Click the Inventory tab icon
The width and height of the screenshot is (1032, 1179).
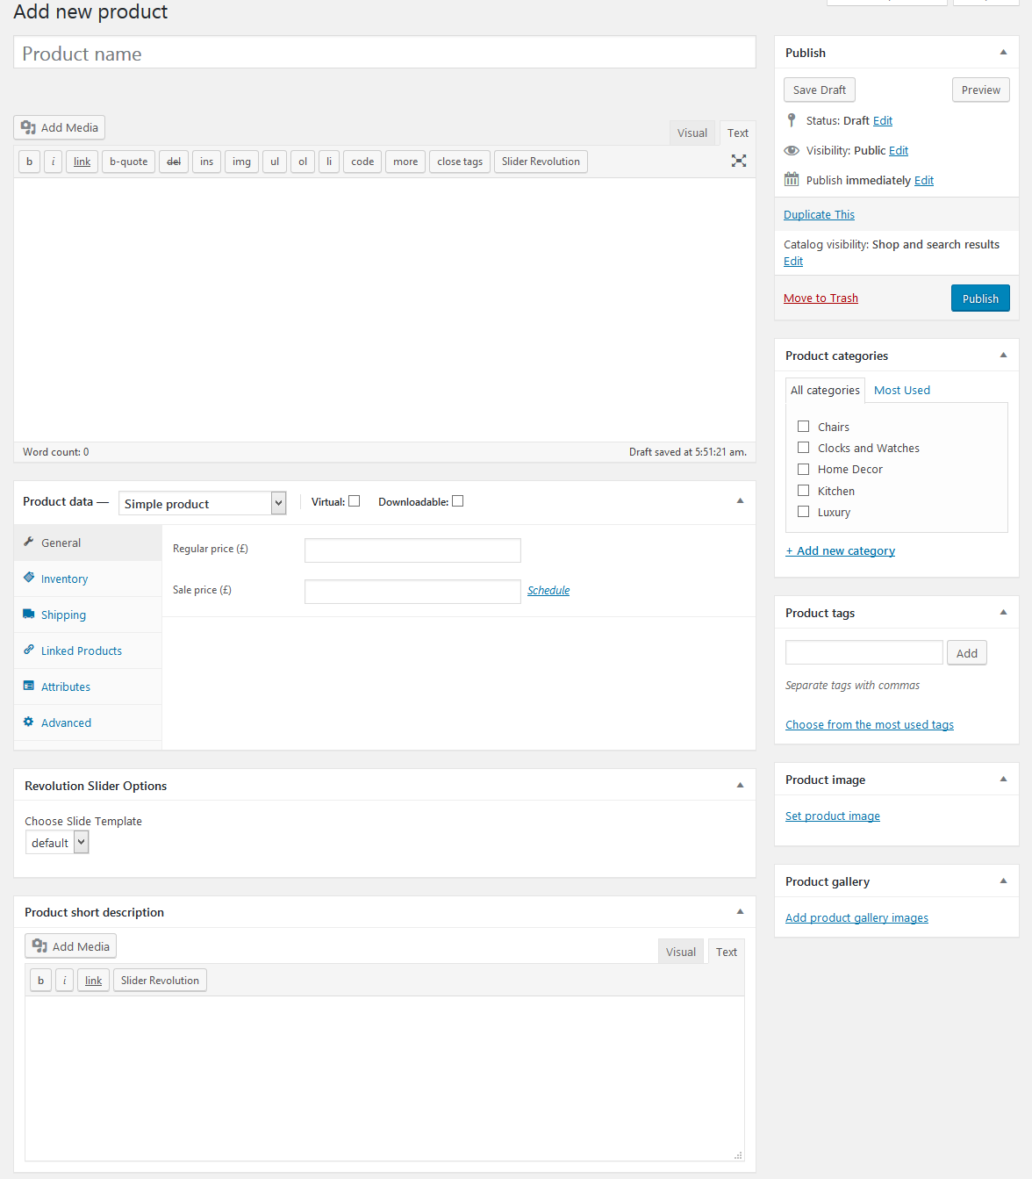click(29, 579)
